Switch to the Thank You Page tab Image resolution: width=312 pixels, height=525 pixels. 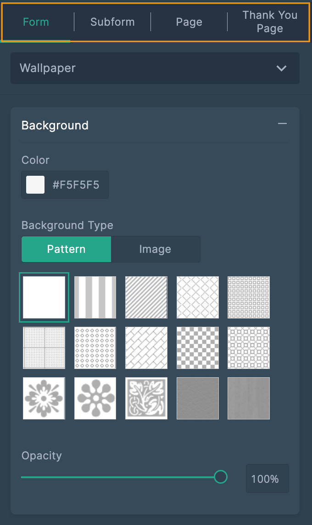point(270,22)
